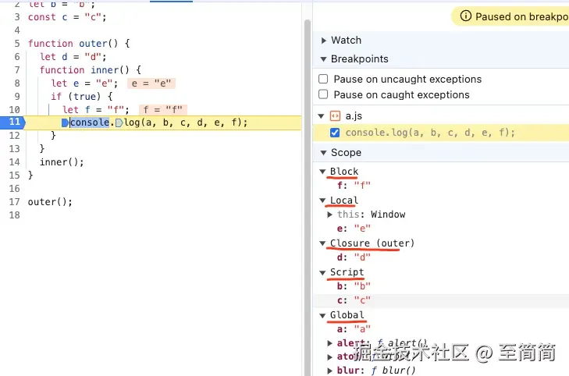Click the a.js file icon in Breakpoints
The height and width of the screenshot is (376, 569).
tap(335, 116)
